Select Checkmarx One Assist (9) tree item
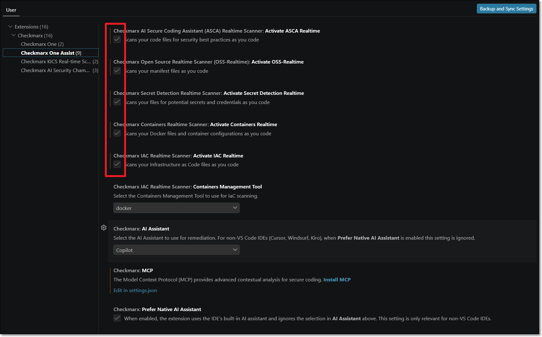The image size is (542, 337). click(51, 53)
